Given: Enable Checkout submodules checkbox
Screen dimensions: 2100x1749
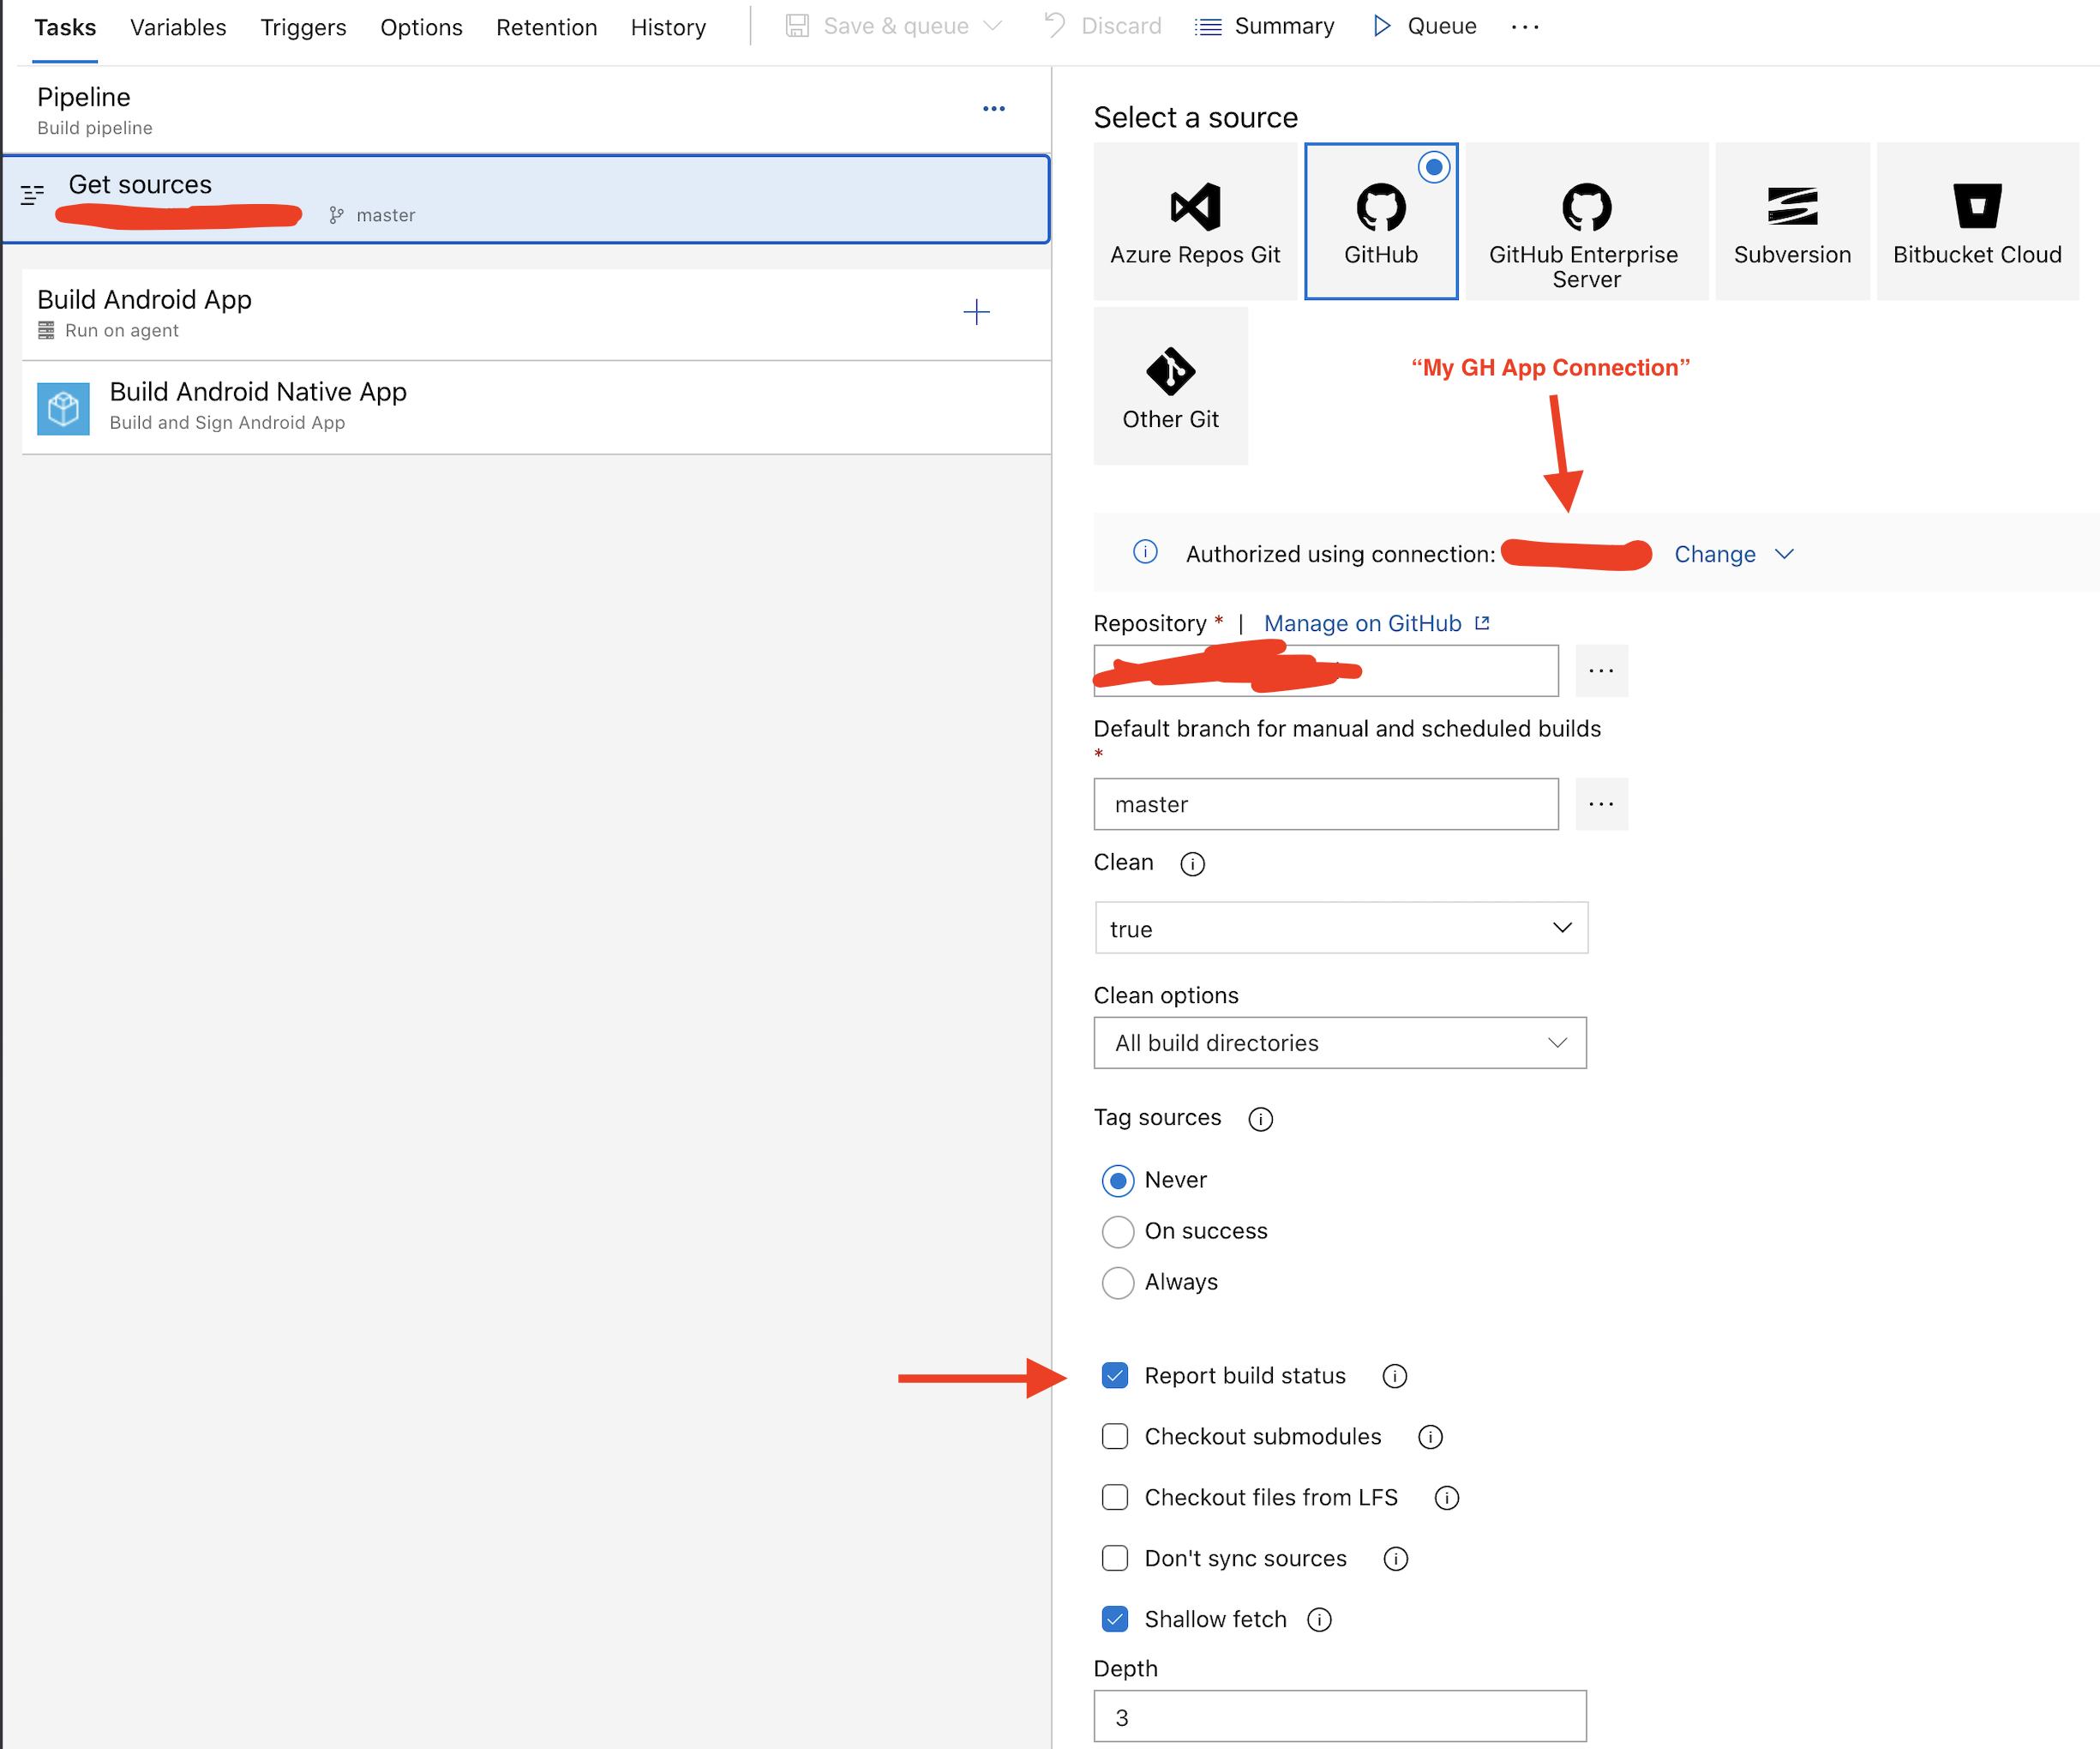Looking at the screenshot, I should tap(1115, 1437).
